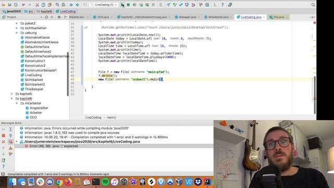Viewport: 334px width, 188px height.
Task: Click Expand All icon in Messages panel
Action: [x=10, y=130]
